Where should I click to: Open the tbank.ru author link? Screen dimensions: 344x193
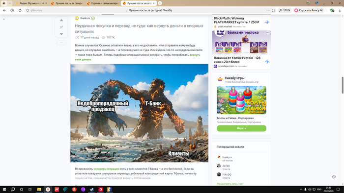pyautogui.click(x=85, y=18)
